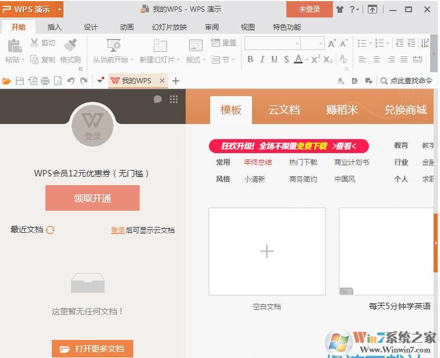Click the clear formatting icon
Image resolution: width=440 pixels, height=358 pixels.
tap(343, 59)
